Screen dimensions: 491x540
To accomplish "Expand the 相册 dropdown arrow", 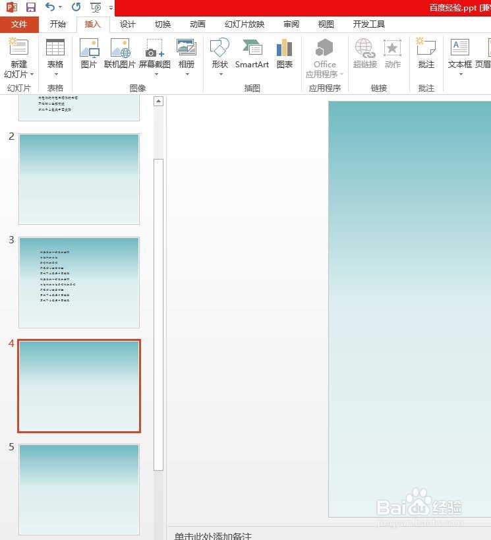I will (x=187, y=75).
